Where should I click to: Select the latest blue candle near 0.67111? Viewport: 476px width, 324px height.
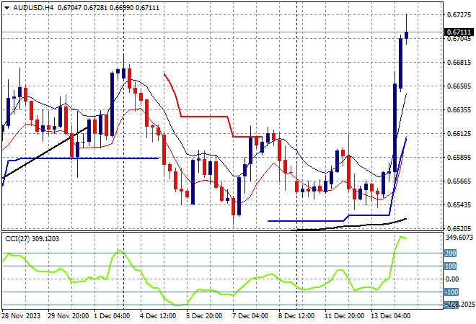click(407, 35)
